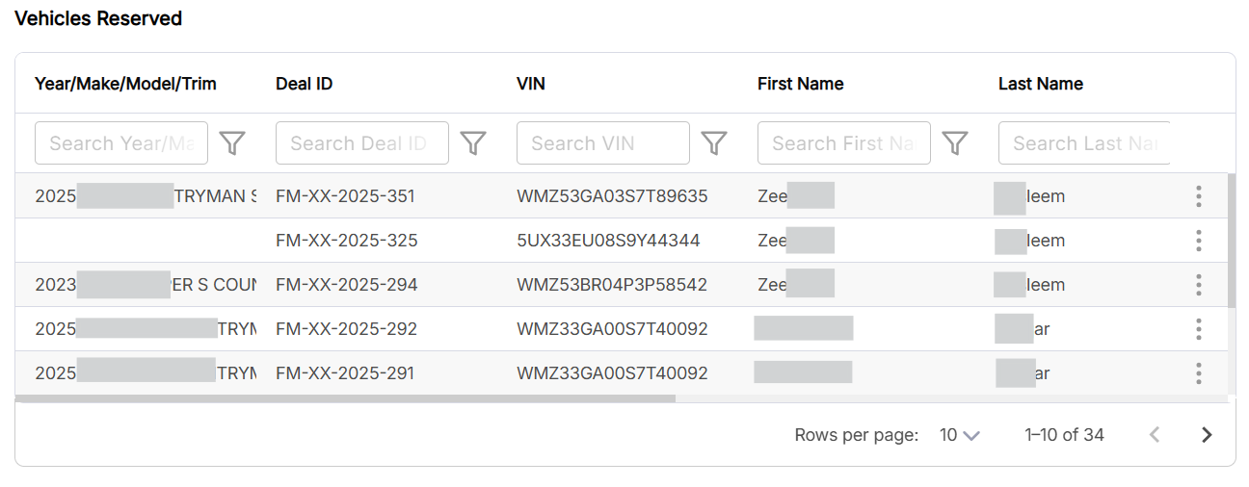Open row actions menu for FM-XX-2025-351
Viewport: 1249px width, 487px height.
(x=1199, y=196)
